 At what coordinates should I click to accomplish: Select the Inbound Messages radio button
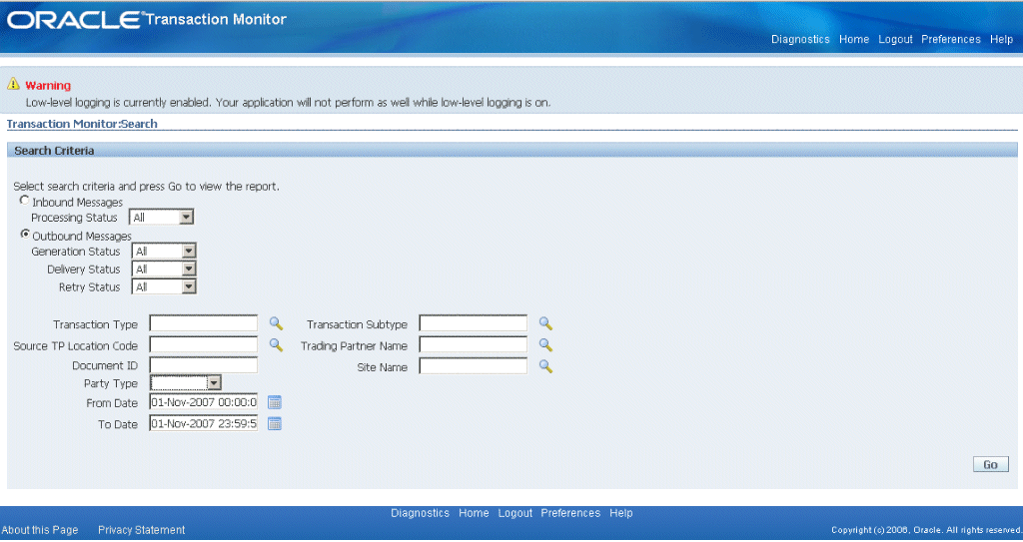tap(25, 201)
